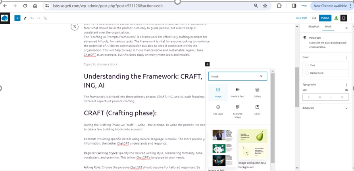Insert the Image block
This screenshot has width=354, height=171.
pyautogui.click(x=218, y=92)
